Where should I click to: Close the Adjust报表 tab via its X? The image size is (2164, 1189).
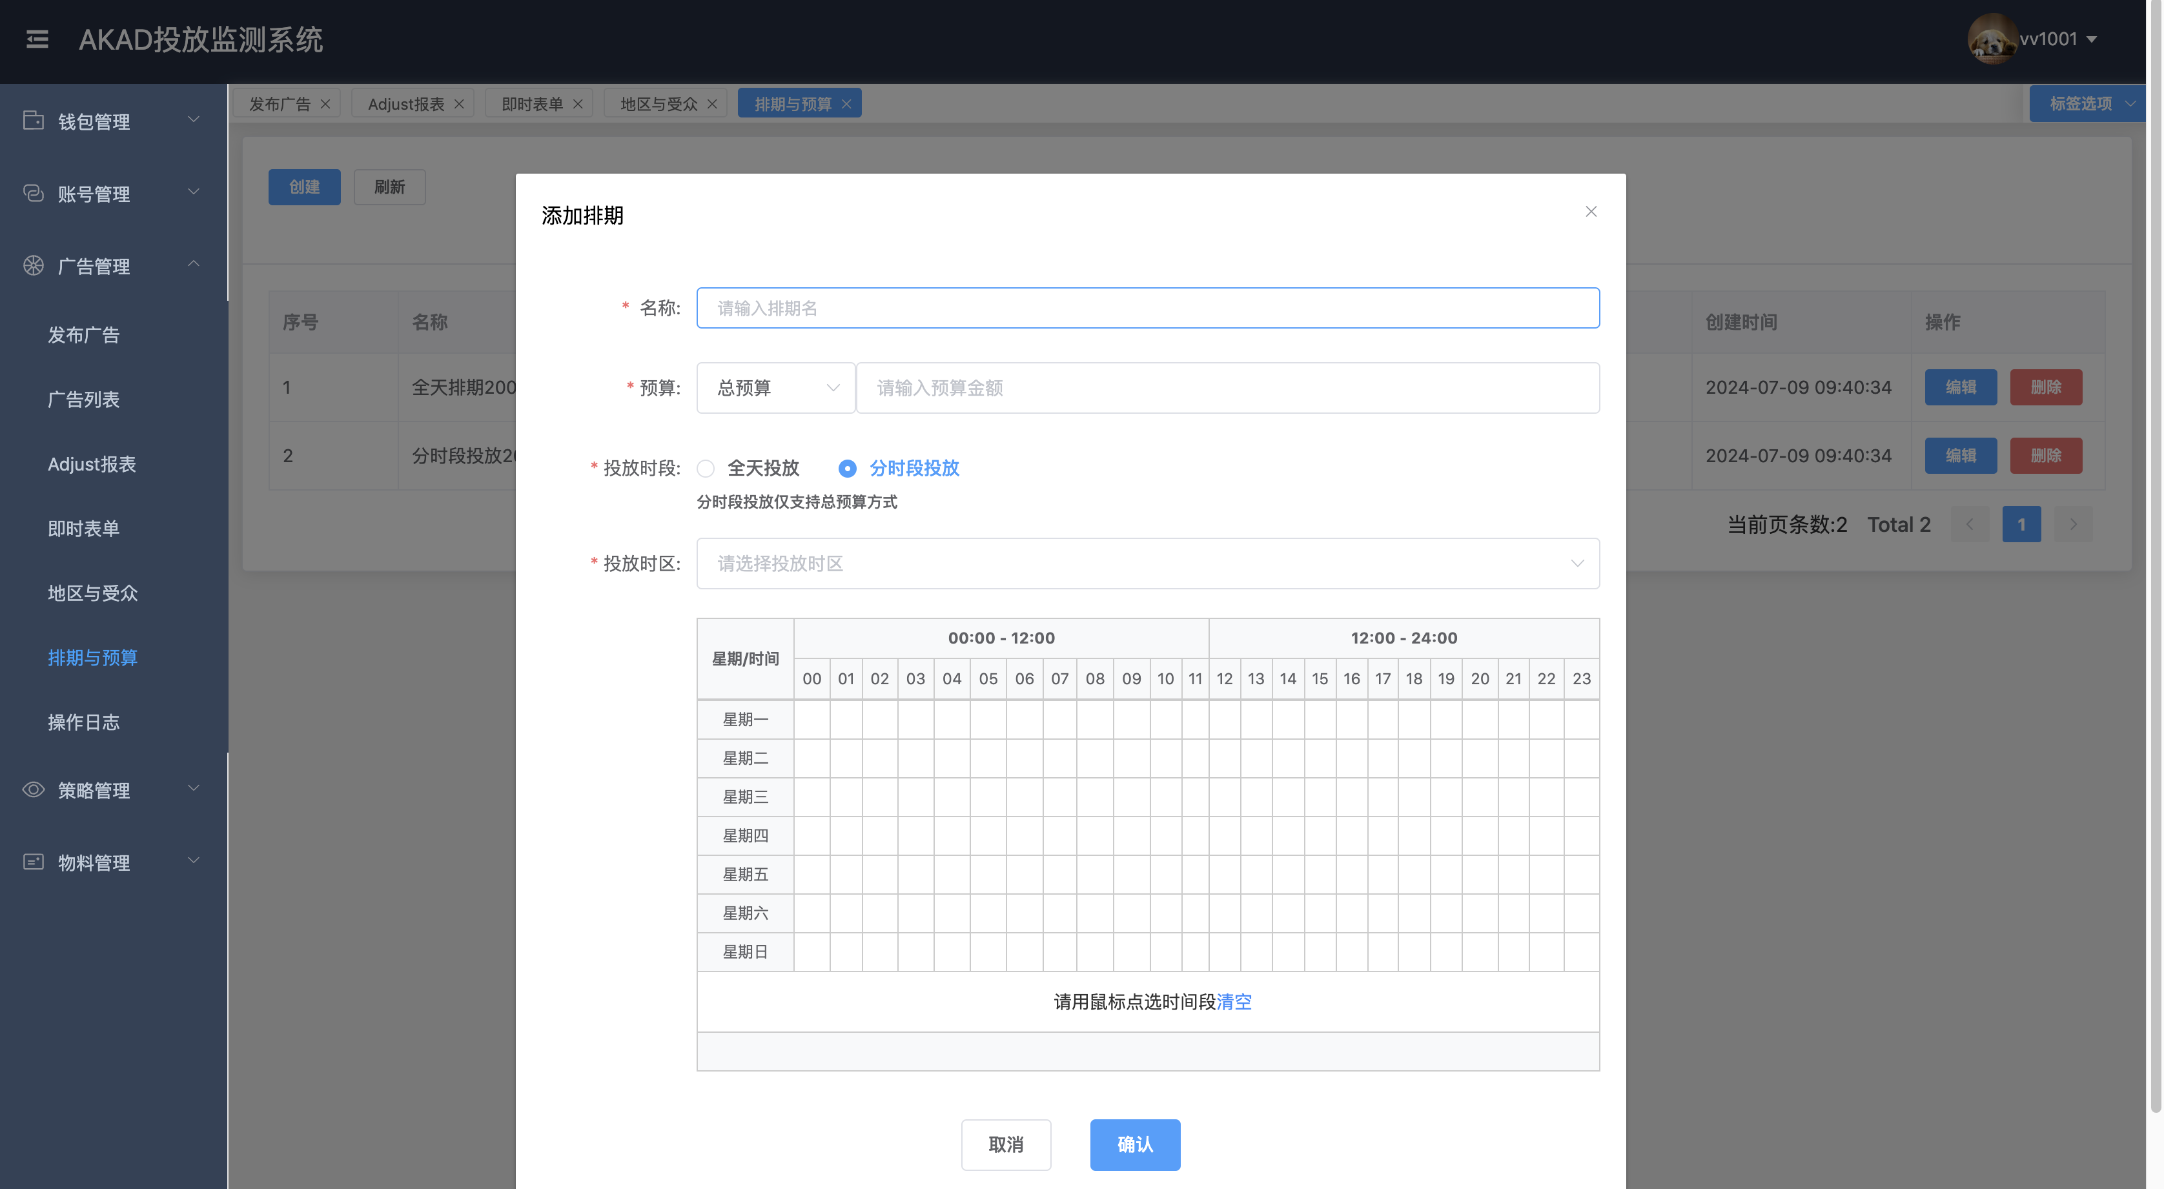point(458,104)
